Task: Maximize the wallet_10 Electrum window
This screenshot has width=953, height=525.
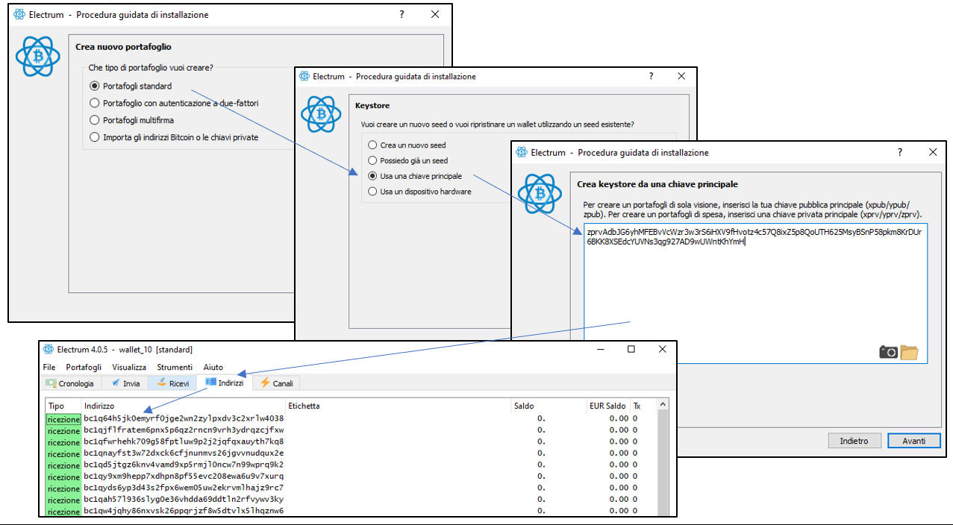Action: (631, 349)
